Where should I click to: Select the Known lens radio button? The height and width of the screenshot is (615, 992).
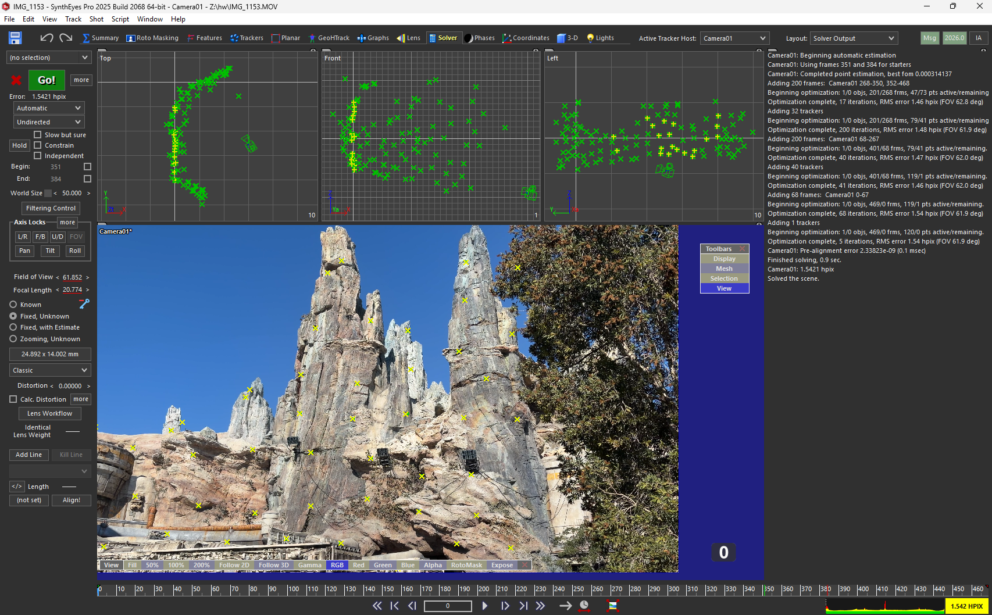13,305
